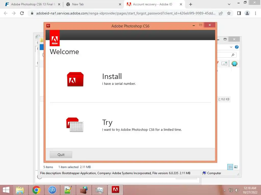
Task: Click the volume speaker tray icon
Action: (x=237, y=190)
